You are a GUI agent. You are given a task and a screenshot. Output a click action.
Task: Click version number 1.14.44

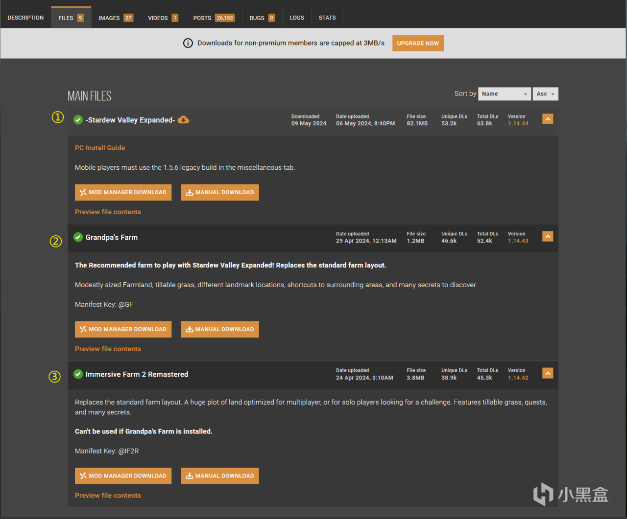coord(518,124)
